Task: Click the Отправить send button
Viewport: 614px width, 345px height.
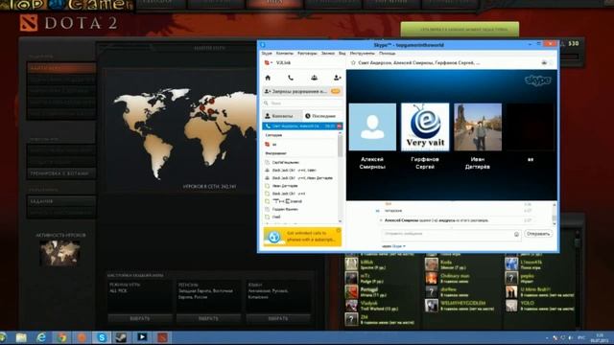Action: coord(538,234)
